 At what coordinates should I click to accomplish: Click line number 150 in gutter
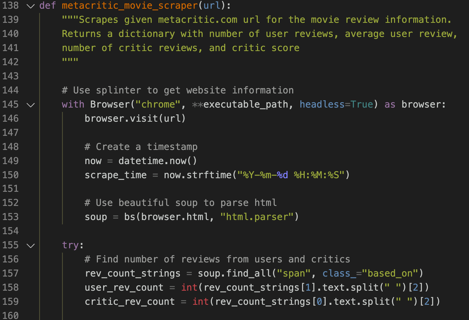[11, 175]
